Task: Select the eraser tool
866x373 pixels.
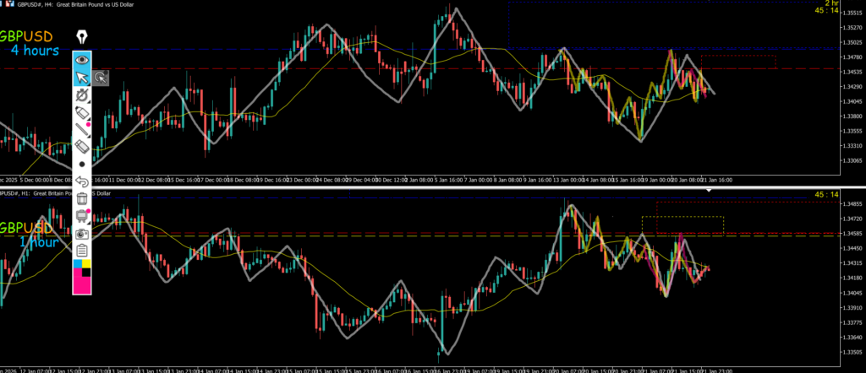Action: click(x=82, y=147)
